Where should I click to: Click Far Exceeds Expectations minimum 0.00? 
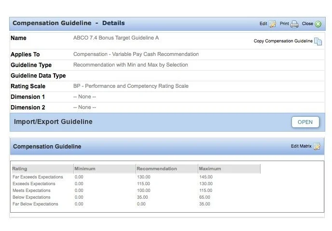pyautogui.click(x=79, y=177)
